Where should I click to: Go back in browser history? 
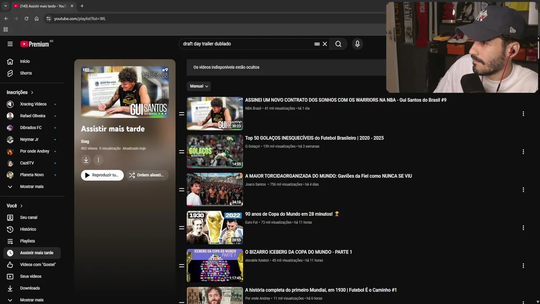[x=6, y=19]
